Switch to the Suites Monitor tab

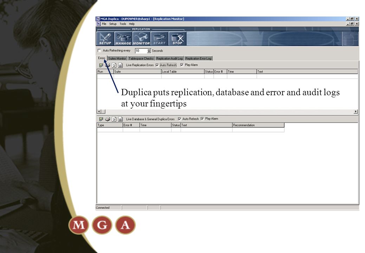tap(117, 59)
